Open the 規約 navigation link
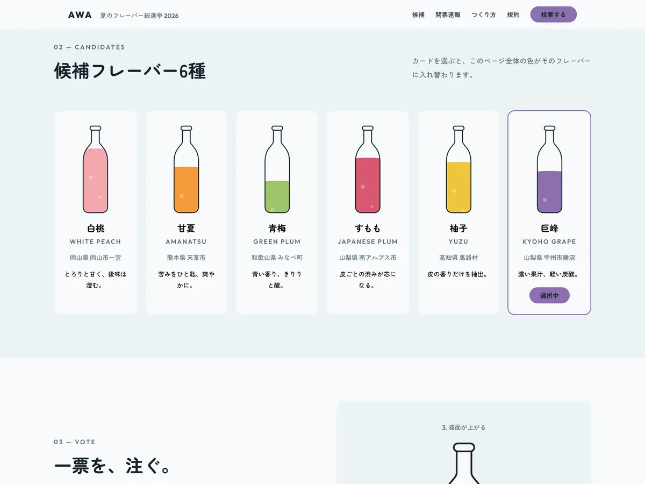Screen dimensions: 645x484 513,15
